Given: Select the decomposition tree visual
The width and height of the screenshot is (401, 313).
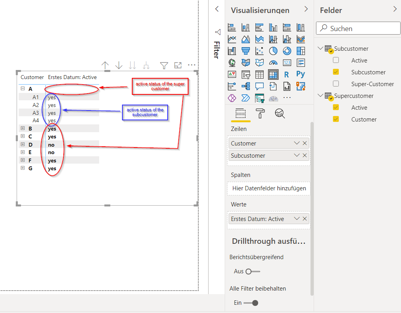Looking at the screenshot, I should pos(246,86).
